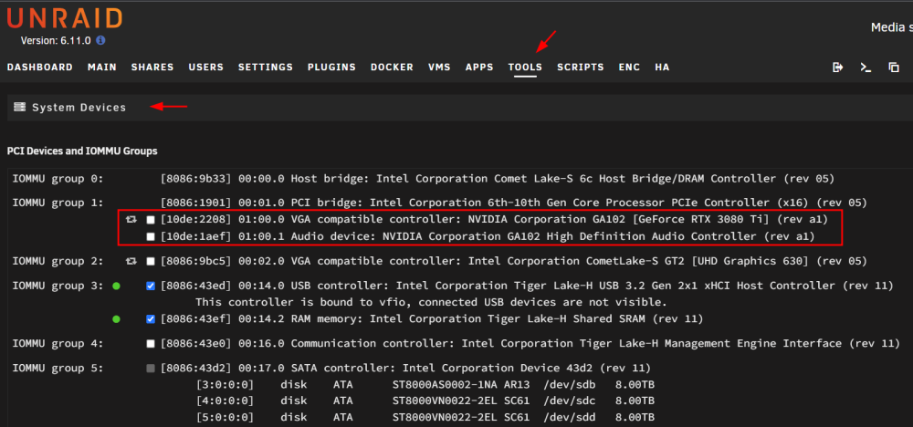Image resolution: width=913 pixels, height=427 pixels.
Task: Click the IOMMU group 0 label
Action: (58, 179)
